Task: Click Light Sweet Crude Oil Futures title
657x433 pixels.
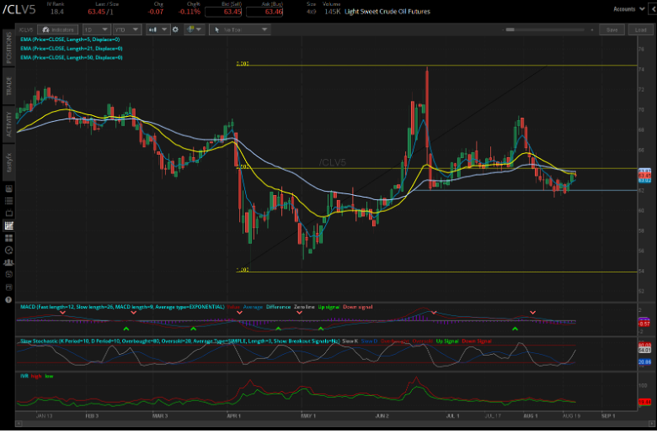Action: (387, 12)
